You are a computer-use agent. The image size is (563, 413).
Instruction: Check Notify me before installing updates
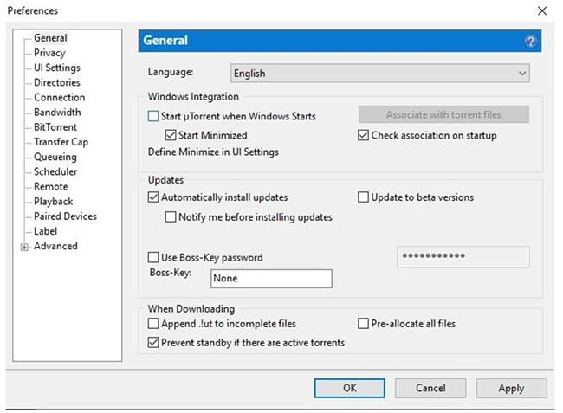170,217
